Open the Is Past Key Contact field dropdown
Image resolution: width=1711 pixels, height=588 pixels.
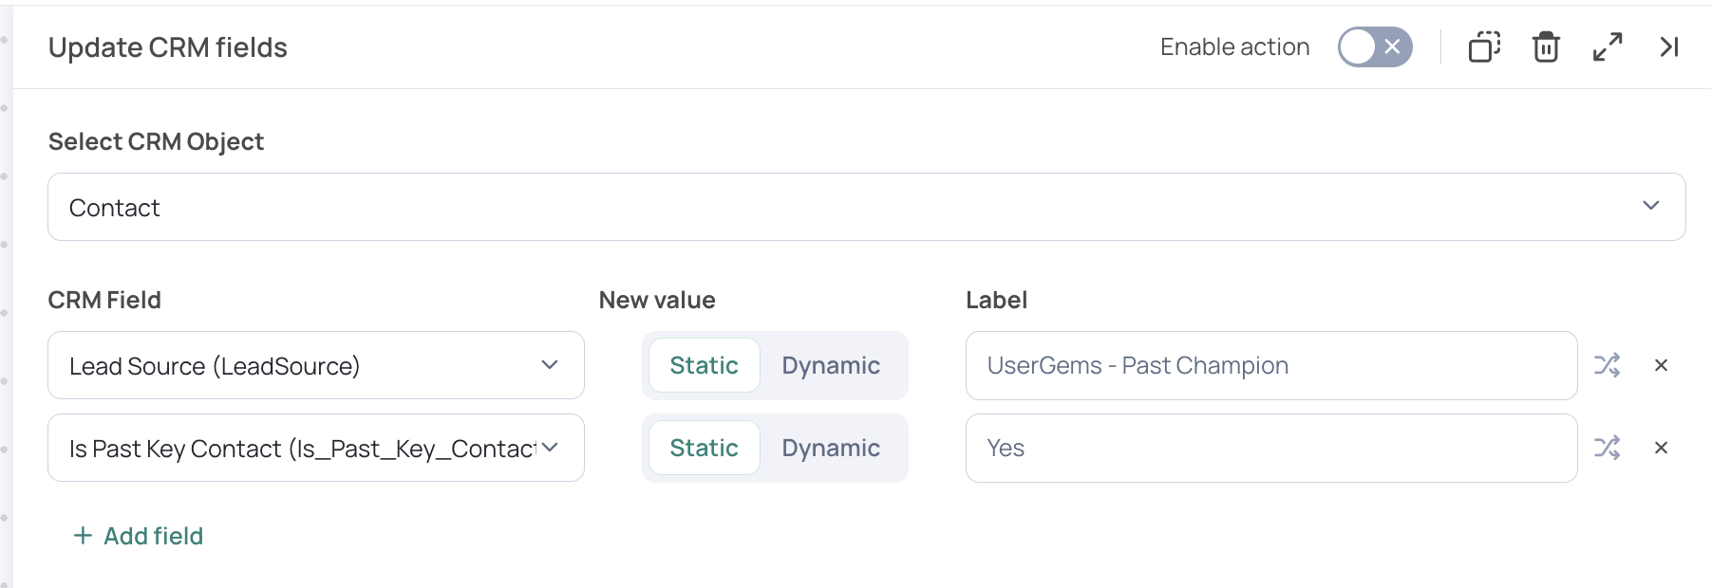point(316,448)
